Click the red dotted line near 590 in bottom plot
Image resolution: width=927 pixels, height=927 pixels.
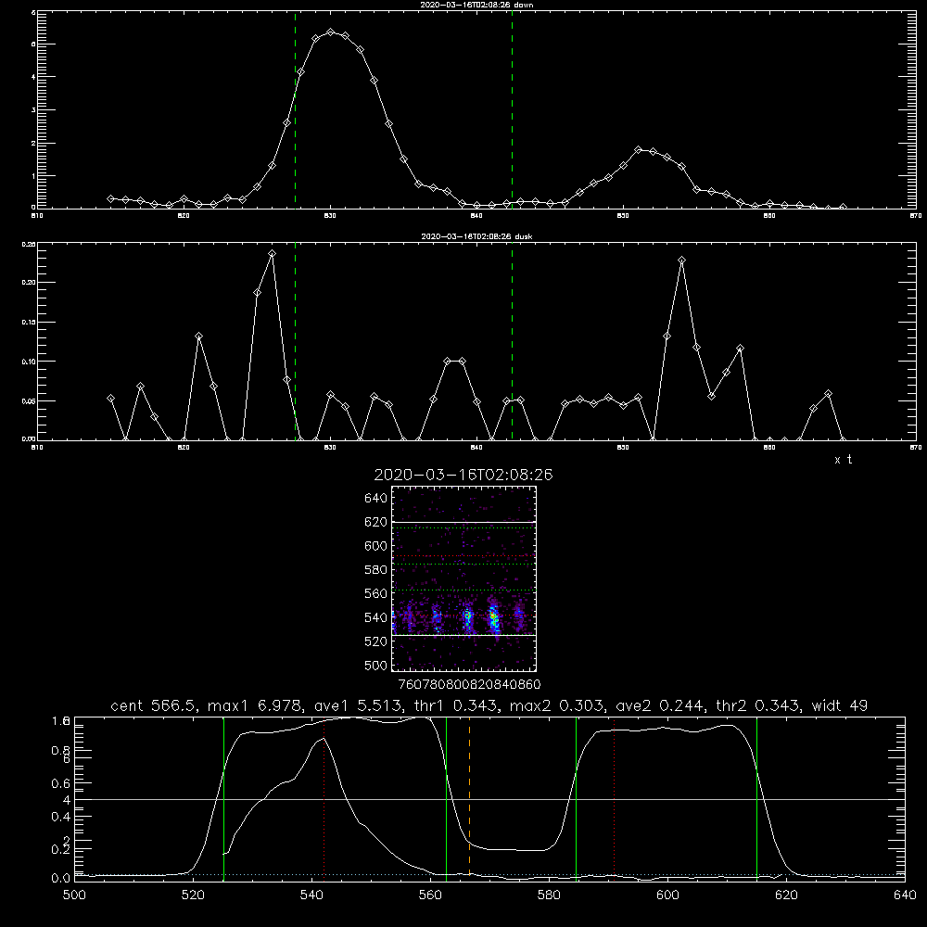(x=615, y=798)
